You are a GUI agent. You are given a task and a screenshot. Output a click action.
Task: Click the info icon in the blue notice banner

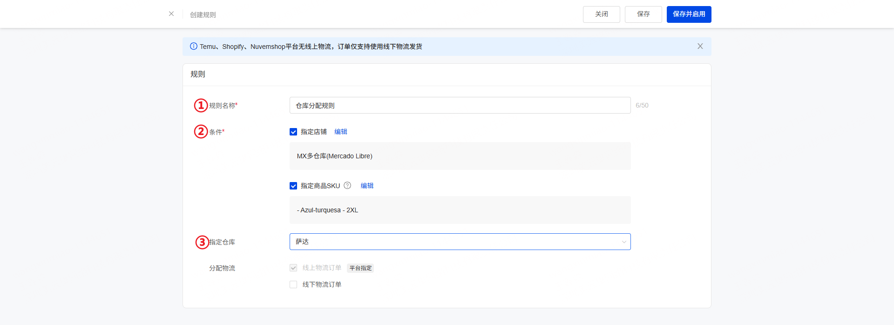coord(194,47)
